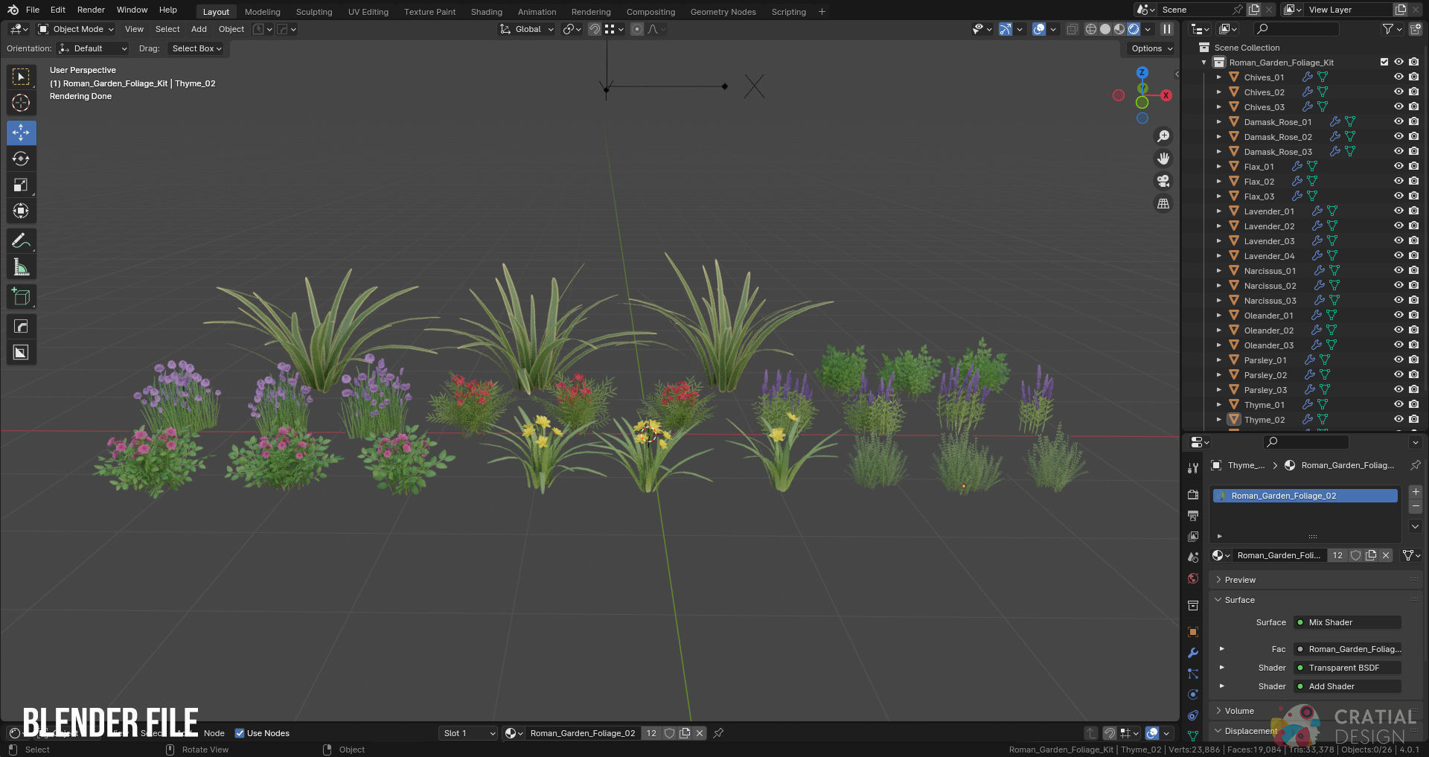
Task: Expand Preview panel
Action: coord(1240,580)
